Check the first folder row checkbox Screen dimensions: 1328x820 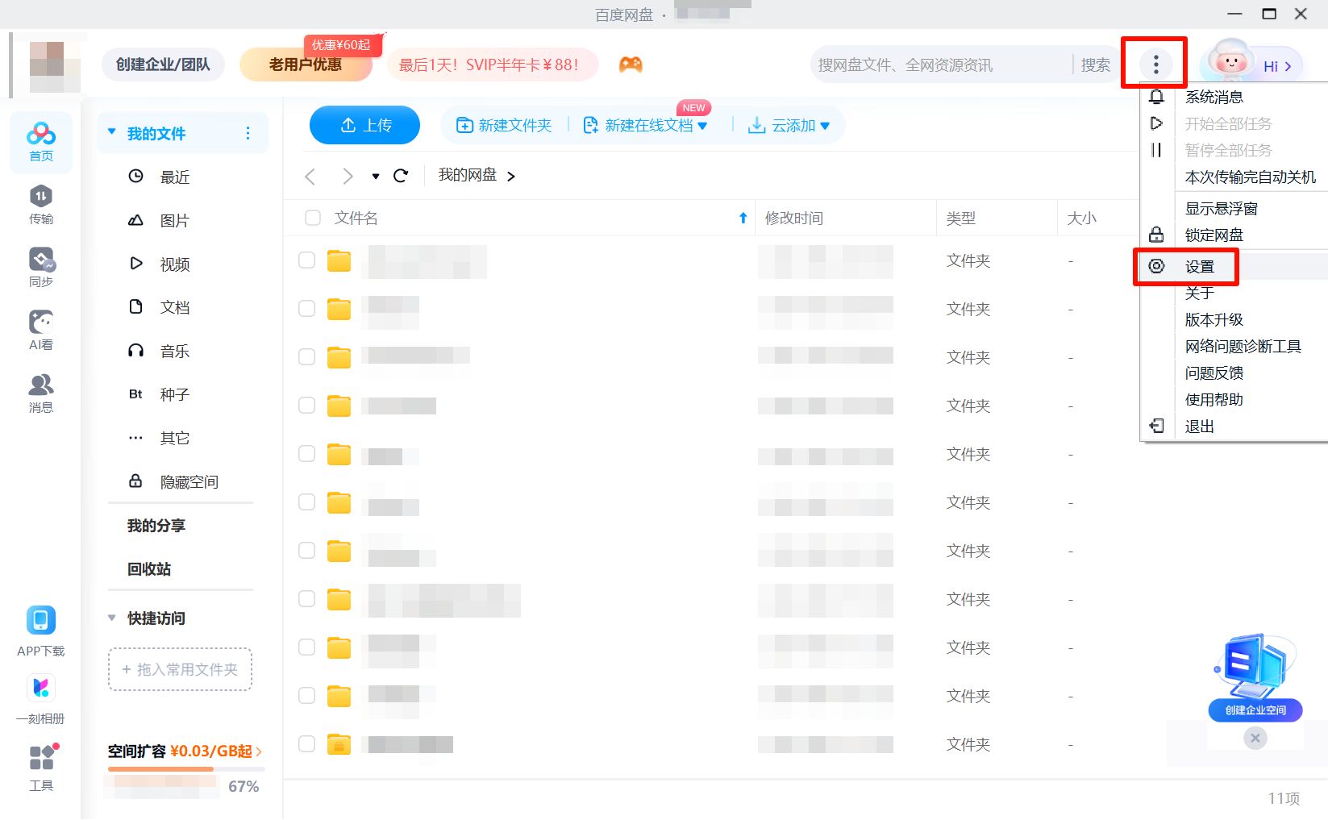[306, 260]
